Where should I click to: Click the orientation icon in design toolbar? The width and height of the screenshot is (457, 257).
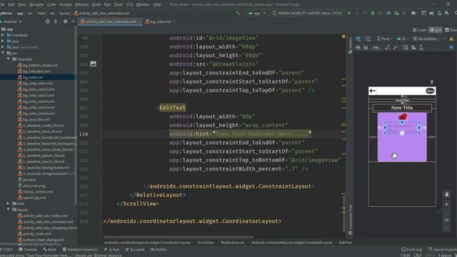click(x=368, y=39)
